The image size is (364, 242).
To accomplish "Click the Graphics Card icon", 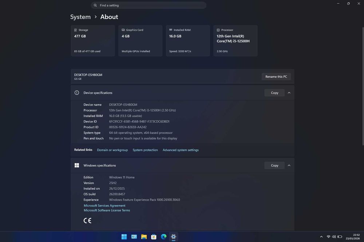I will [123, 30].
